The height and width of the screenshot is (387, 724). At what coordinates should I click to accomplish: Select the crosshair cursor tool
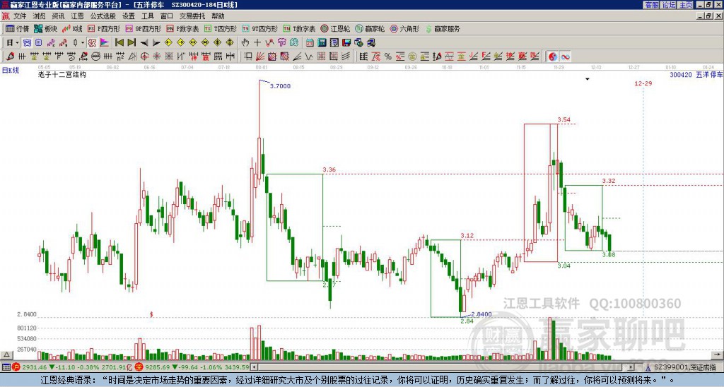257,43
